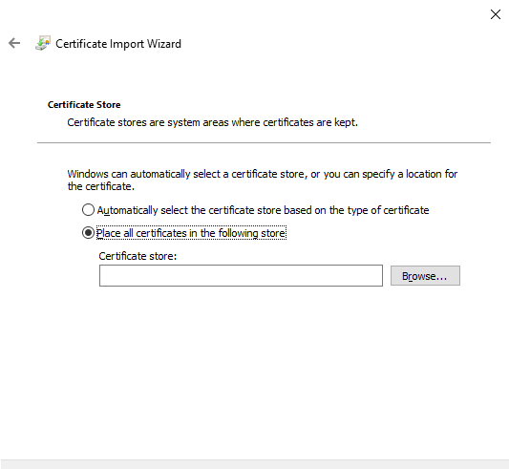
Task: Click the Certificate Import Wizard icon
Action: pos(43,43)
